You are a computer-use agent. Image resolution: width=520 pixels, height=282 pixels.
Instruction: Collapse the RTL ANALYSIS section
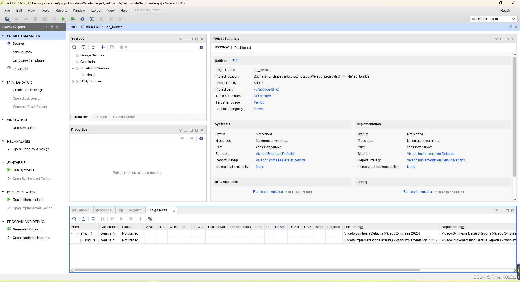pos(3,141)
